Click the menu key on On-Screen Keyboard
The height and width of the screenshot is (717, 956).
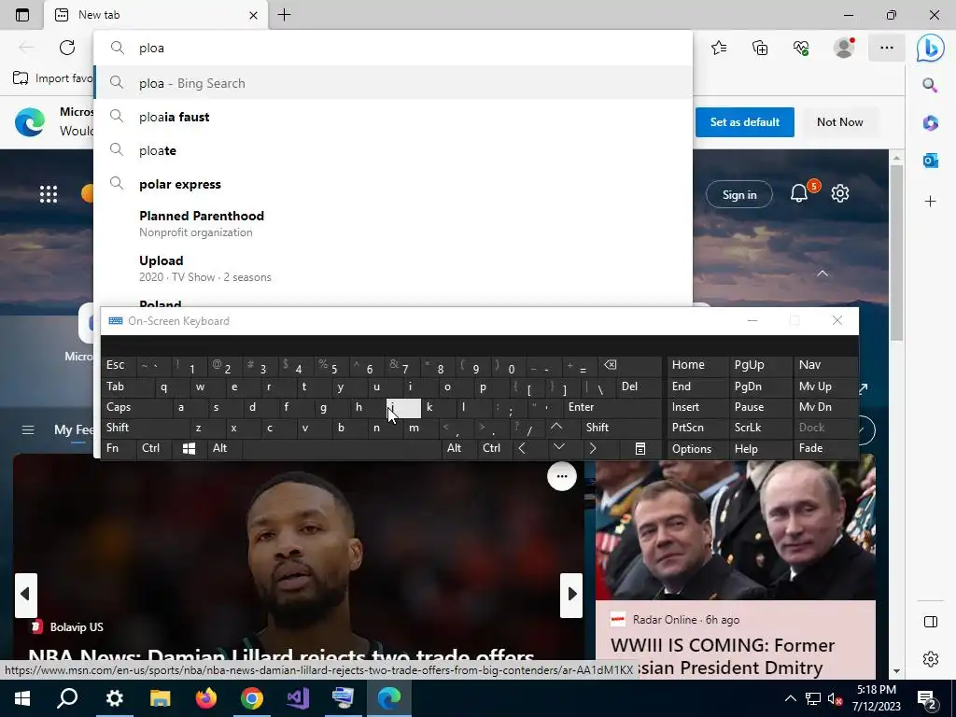pyautogui.click(x=640, y=449)
